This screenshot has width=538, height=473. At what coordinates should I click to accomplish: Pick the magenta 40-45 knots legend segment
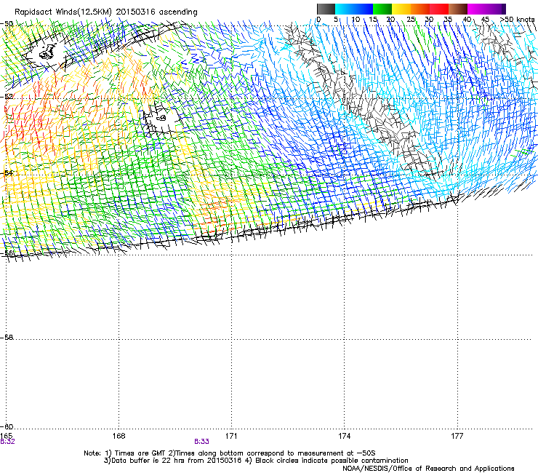point(477,9)
